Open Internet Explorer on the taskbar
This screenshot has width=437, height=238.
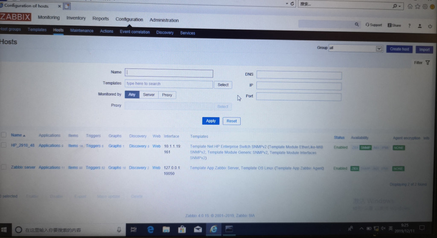pyautogui.click(x=214, y=229)
